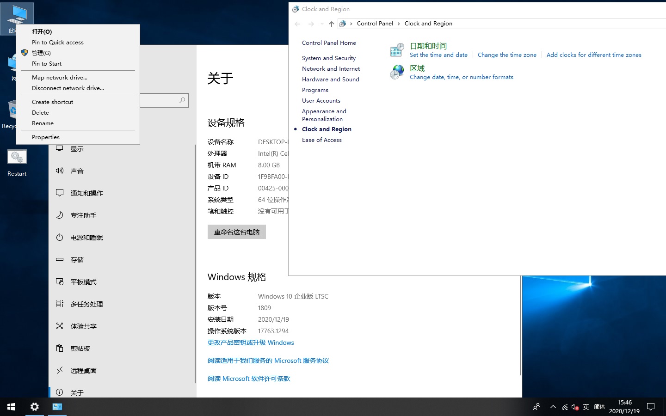Switch to Control Panel taskbar app

(57, 407)
